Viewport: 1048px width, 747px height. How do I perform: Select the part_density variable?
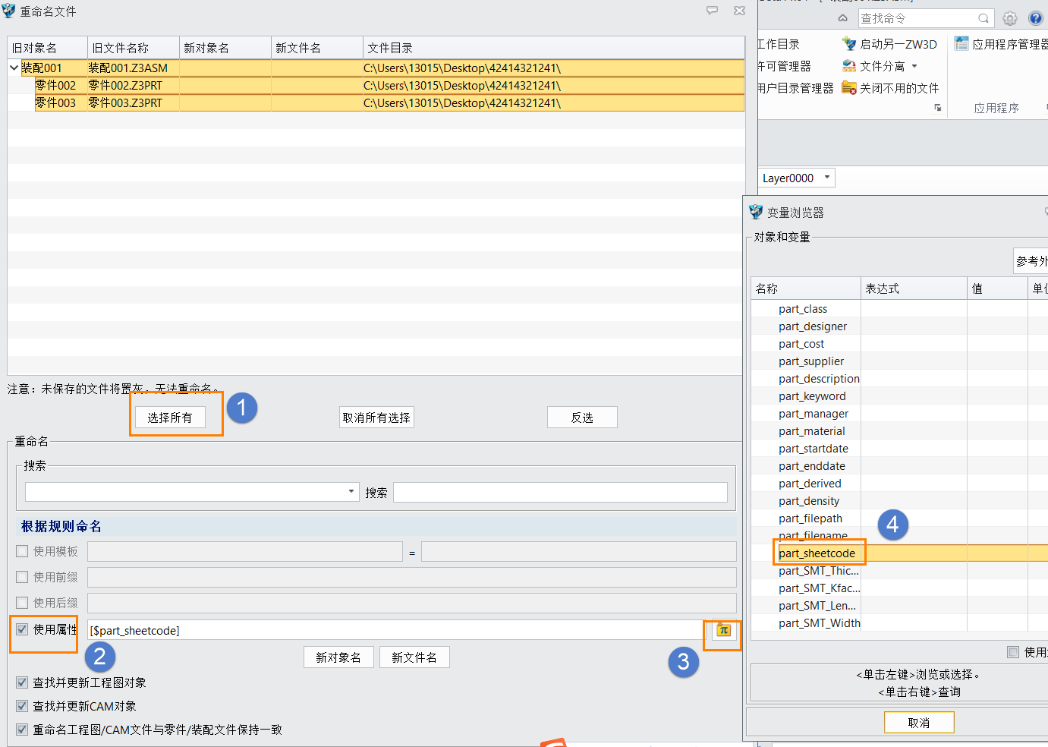tap(809, 501)
